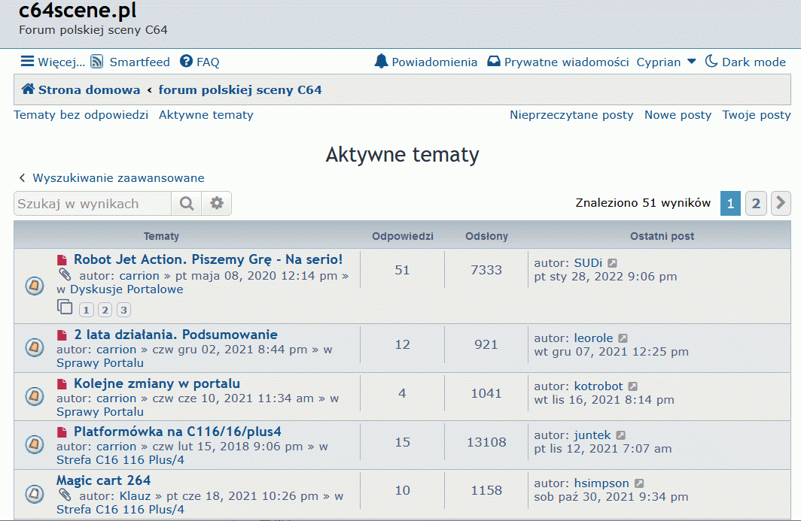Open kotrobot user profile
This screenshot has width=801, height=521.
point(598,386)
